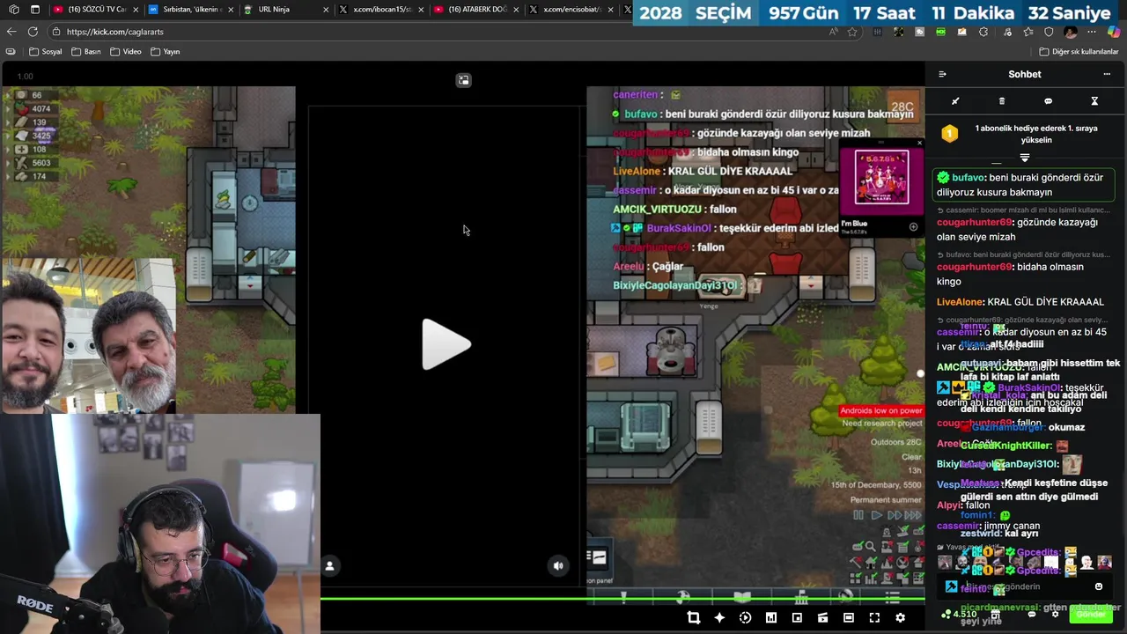Screen dimensions: 1127x634
Task: Open the vertical tabs toggle icon
Action: [34, 10]
